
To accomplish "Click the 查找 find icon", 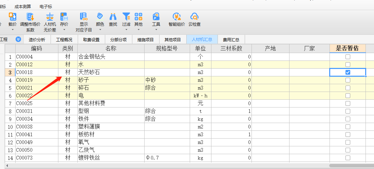I will coord(113,17).
